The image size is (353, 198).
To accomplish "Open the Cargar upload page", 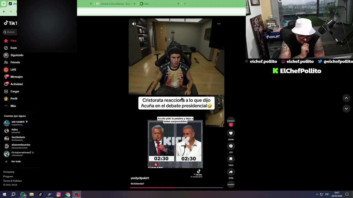I will coord(12,92).
